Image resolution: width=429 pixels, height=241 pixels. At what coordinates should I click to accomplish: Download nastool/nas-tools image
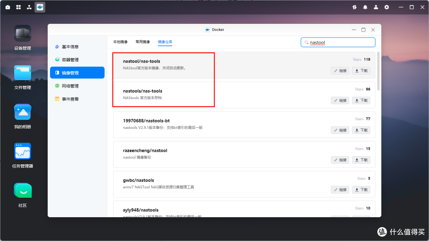[361, 71]
